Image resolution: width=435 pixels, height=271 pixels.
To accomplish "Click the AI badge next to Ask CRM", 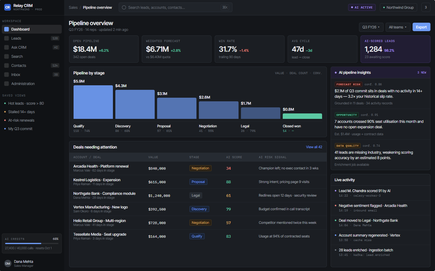I will pos(56,47).
